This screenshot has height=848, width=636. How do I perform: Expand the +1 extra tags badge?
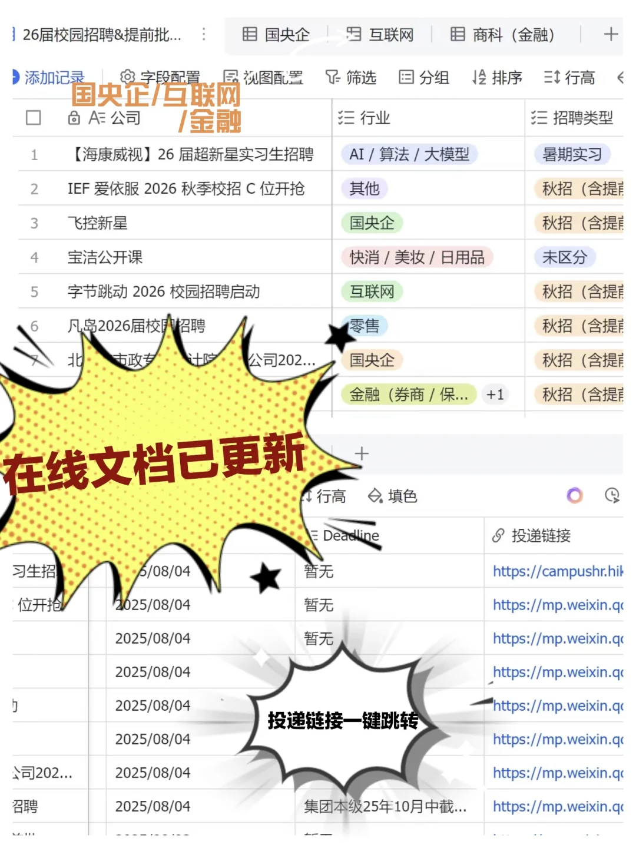click(495, 395)
